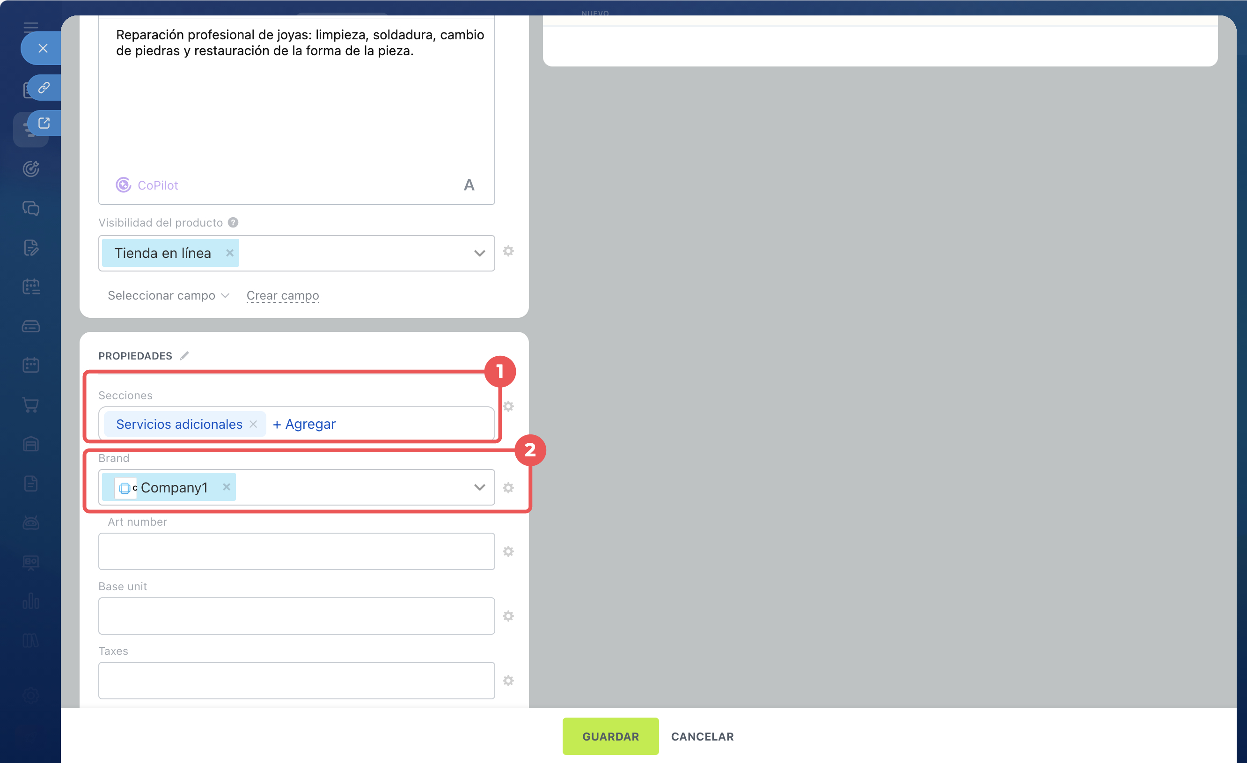
Task: Focus the Art number input field
Action: tap(297, 551)
